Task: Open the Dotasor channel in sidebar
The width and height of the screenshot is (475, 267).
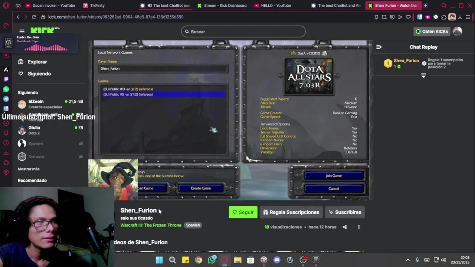Action: (50, 156)
